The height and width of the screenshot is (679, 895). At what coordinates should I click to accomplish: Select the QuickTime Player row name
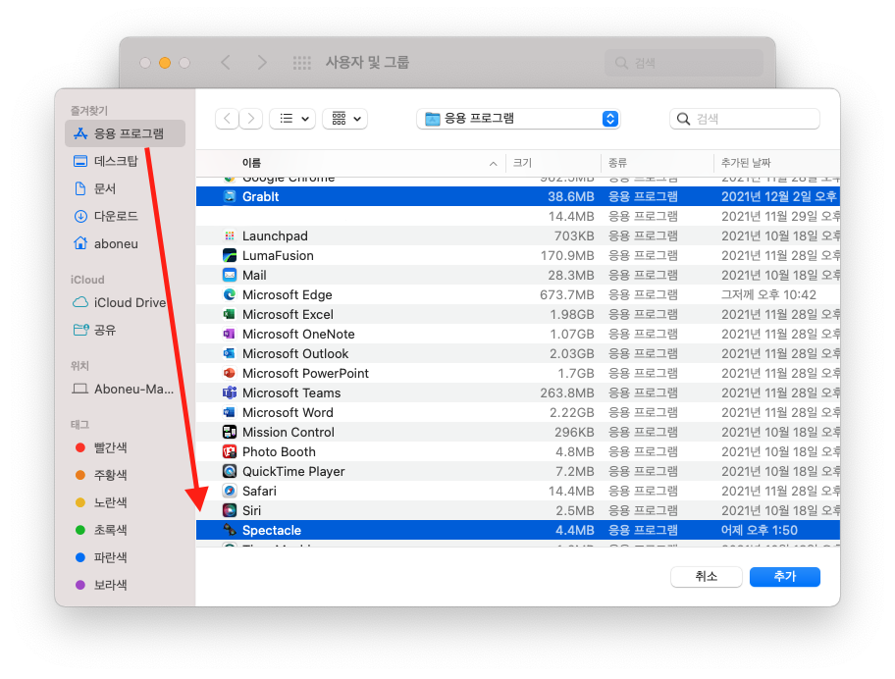click(293, 472)
